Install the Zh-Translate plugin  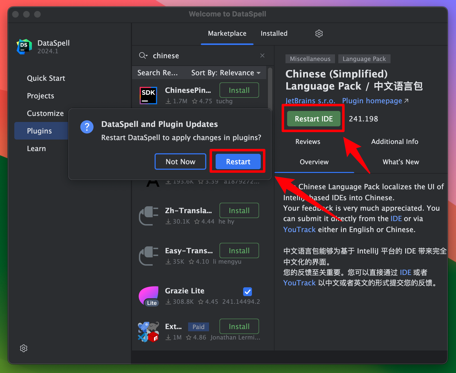coord(239,210)
